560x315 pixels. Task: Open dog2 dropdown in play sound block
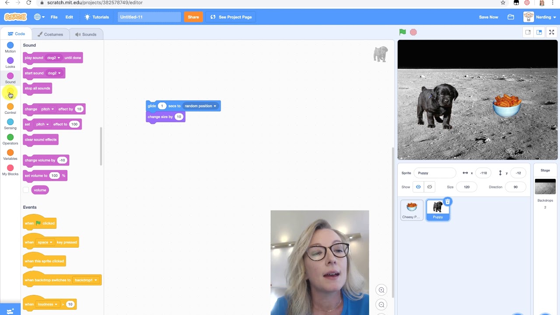coord(53,58)
